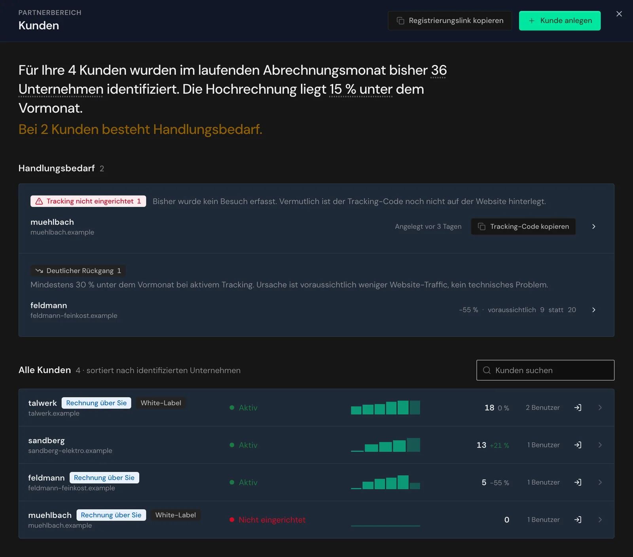Open muehlbach details chevron in Handlungsbedarf
Image resolution: width=633 pixels, height=557 pixels.
tap(594, 227)
